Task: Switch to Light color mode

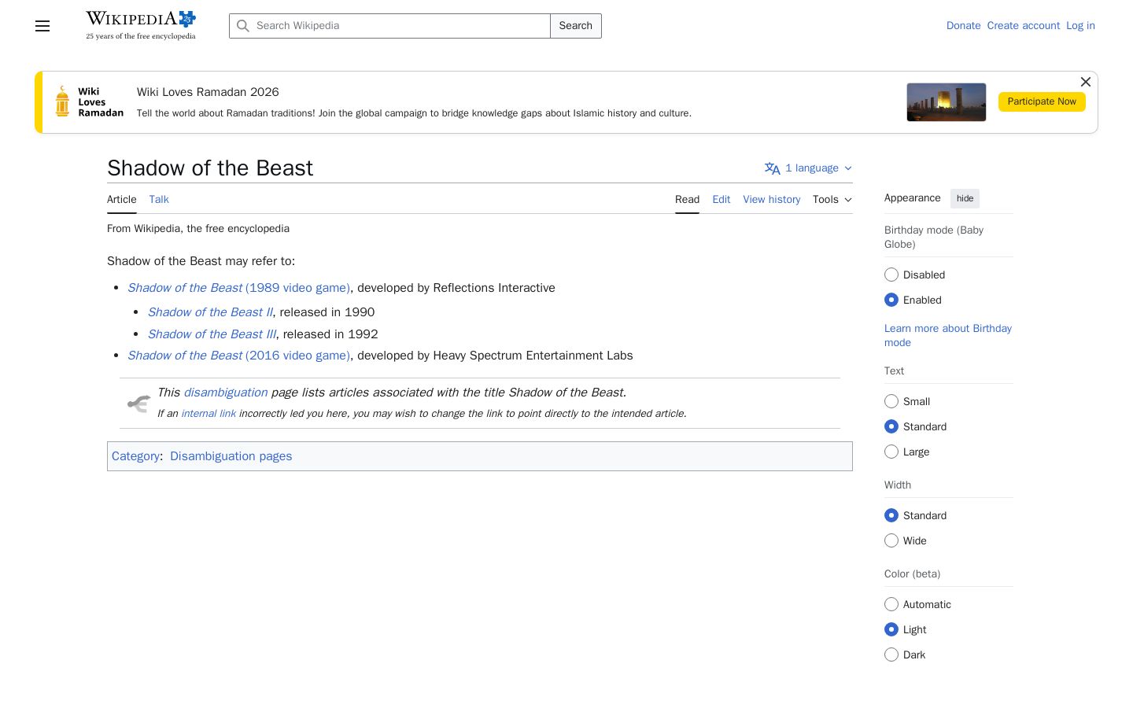Action: coord(891,629)
